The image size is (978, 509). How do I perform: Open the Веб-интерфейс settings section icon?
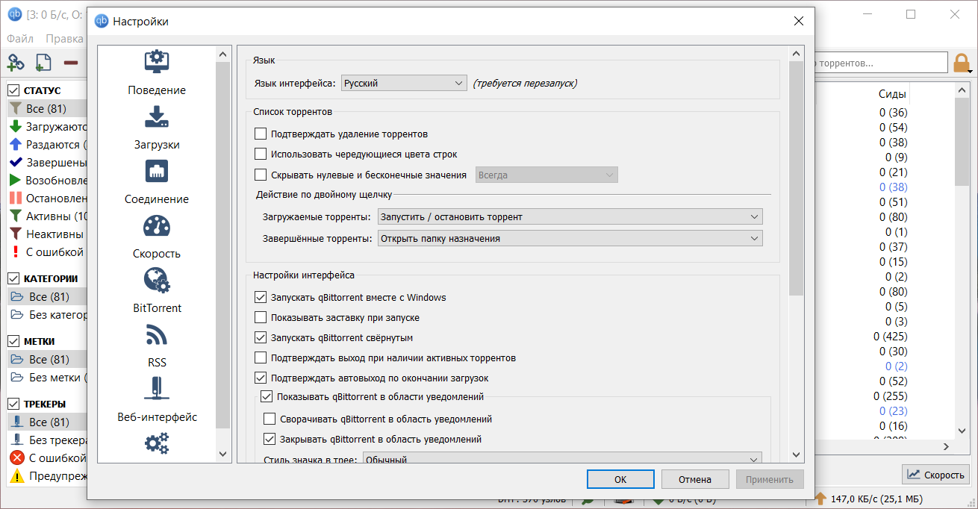click(x=157, y=390)
